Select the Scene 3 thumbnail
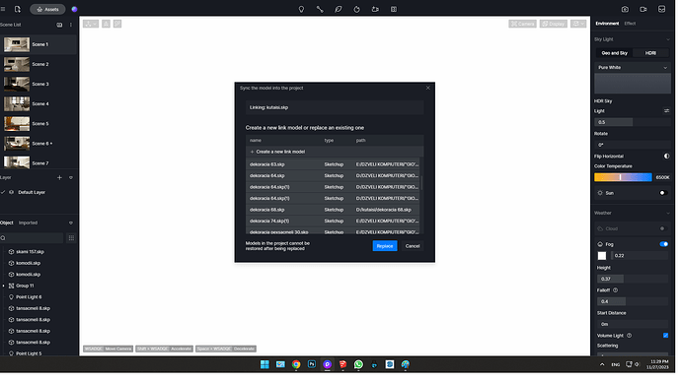The width and height of the screenshot is (681, 382). 17,84
